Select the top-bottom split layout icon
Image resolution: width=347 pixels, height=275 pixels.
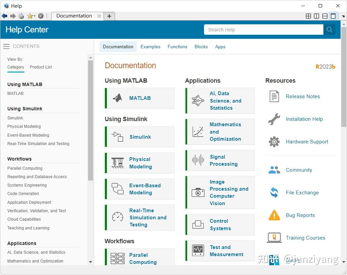(325, 16)
